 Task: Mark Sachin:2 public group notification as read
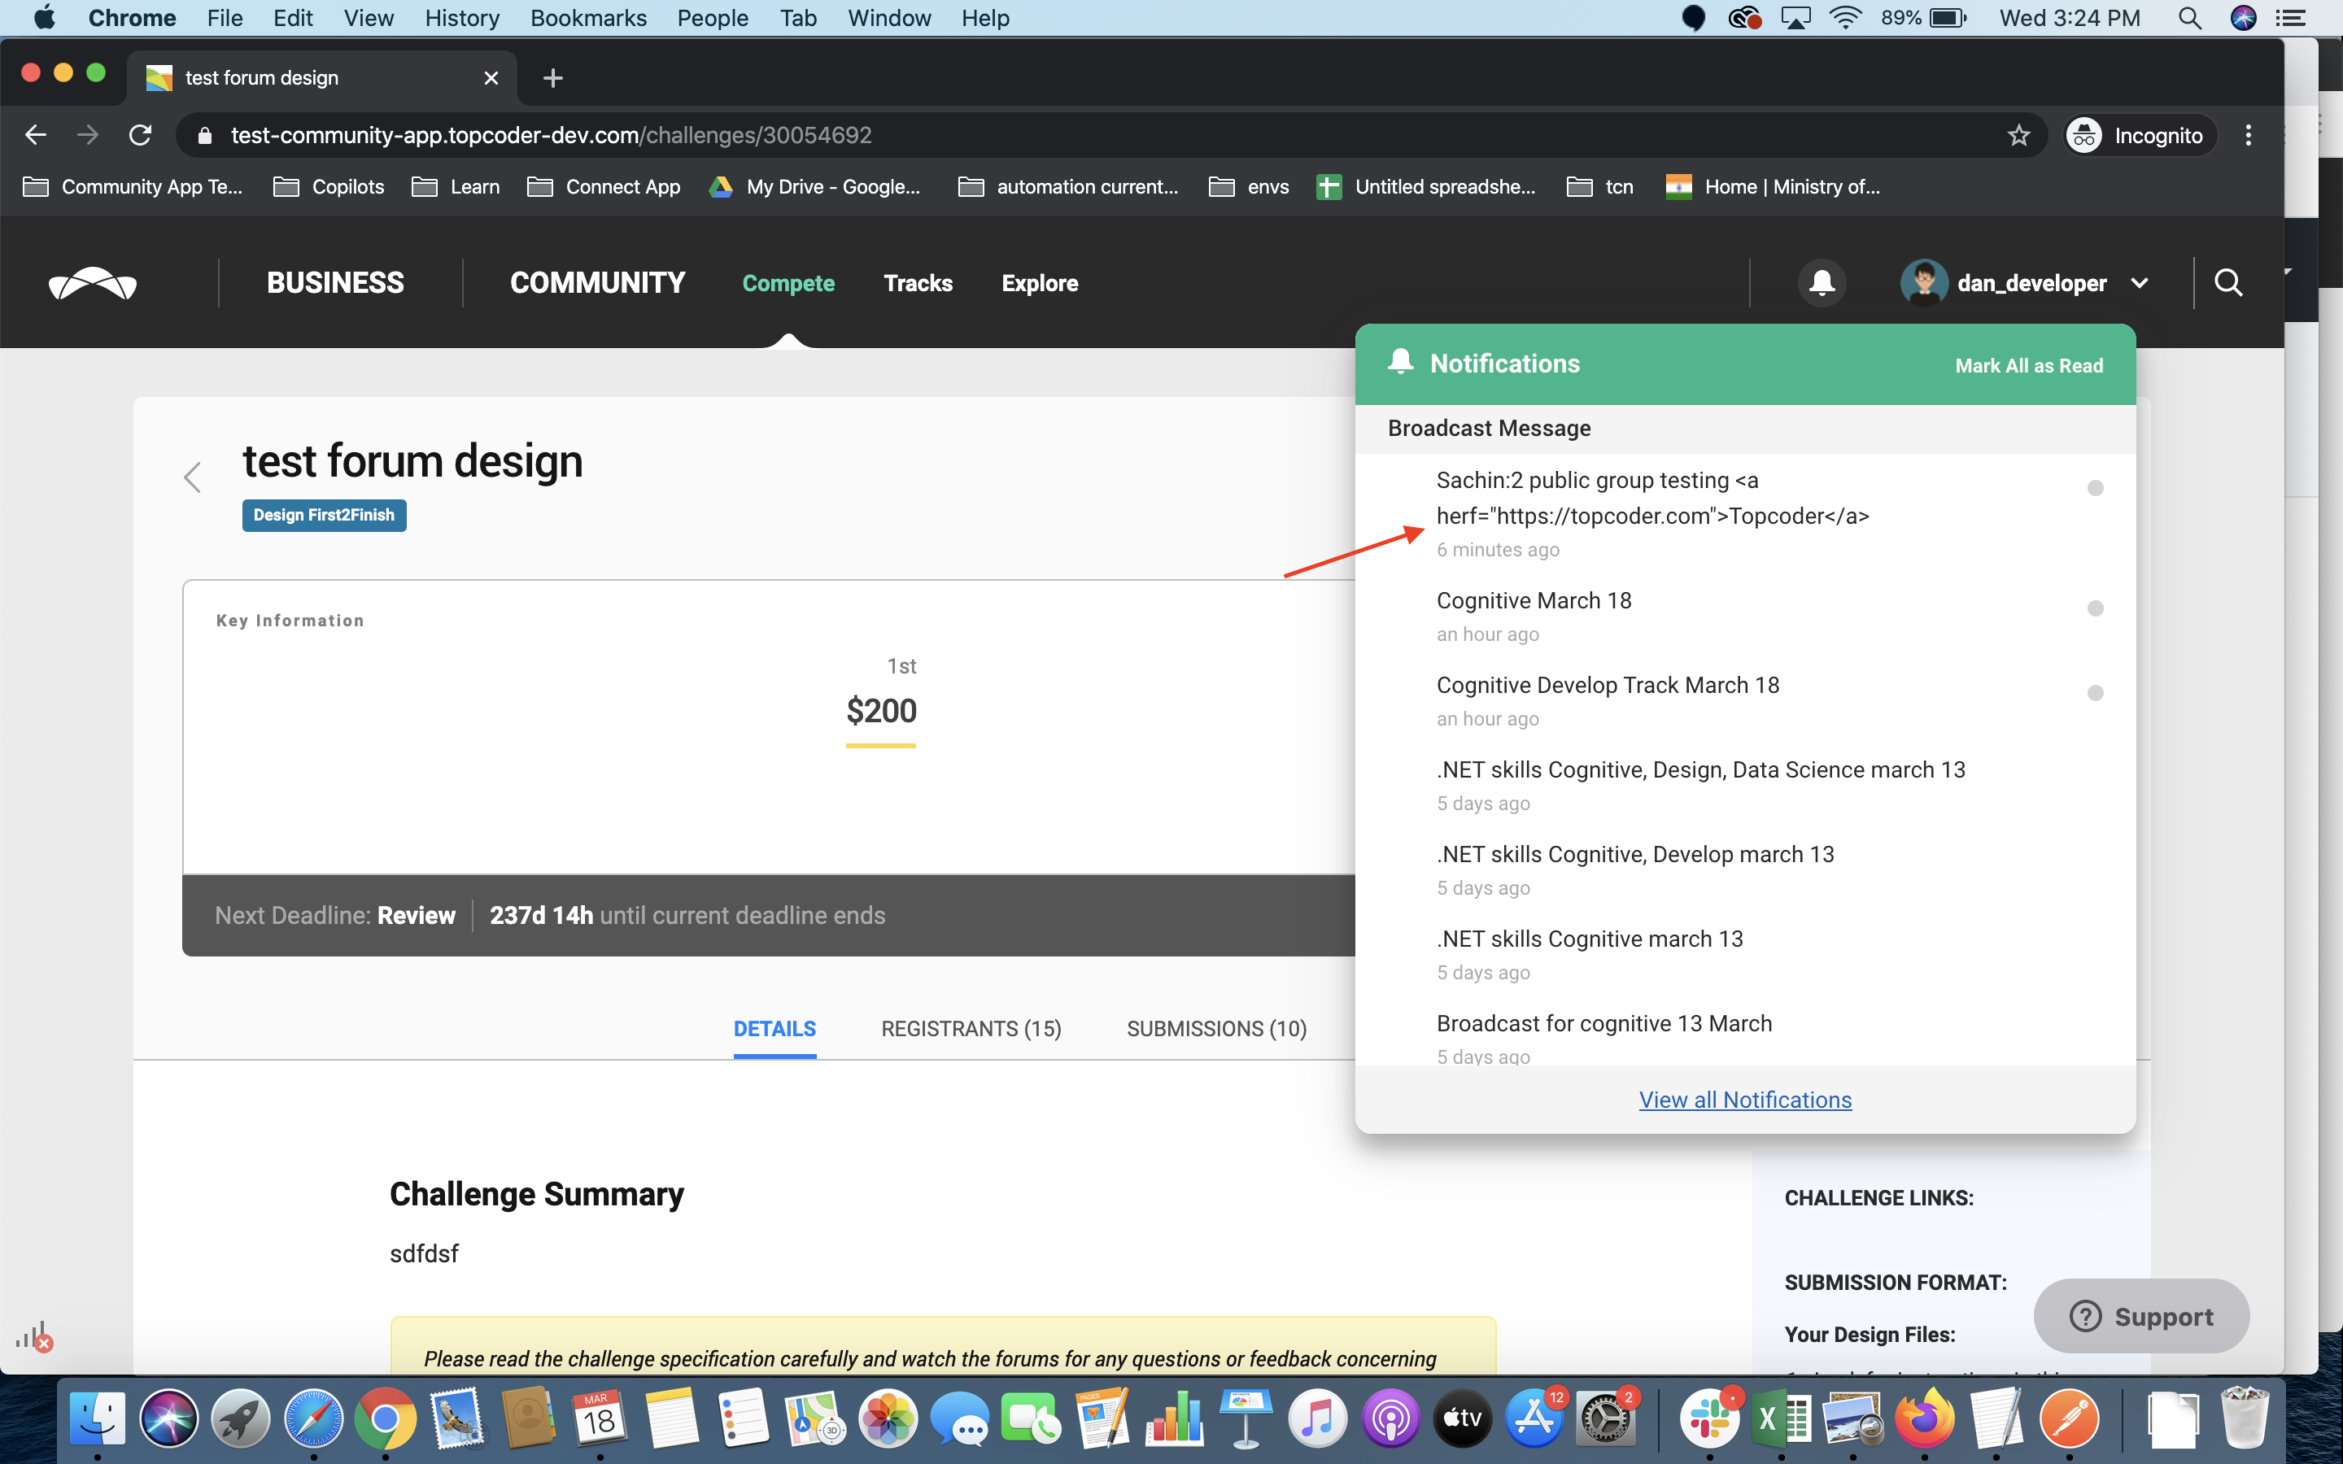2095,488
